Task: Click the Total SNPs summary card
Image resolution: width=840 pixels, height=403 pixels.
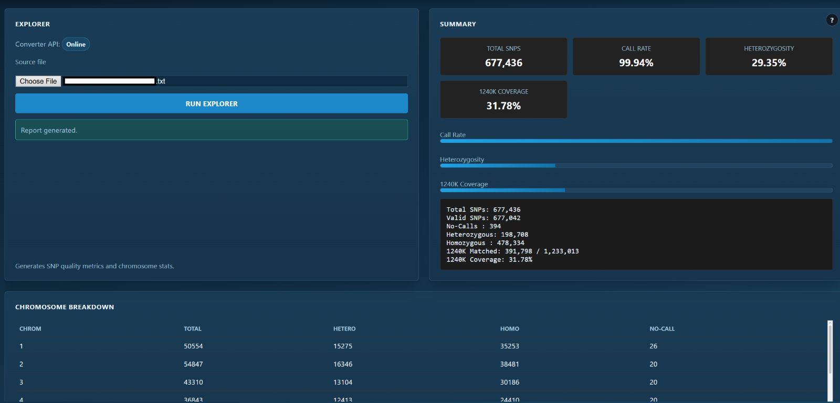Action: tap(503, 56)
